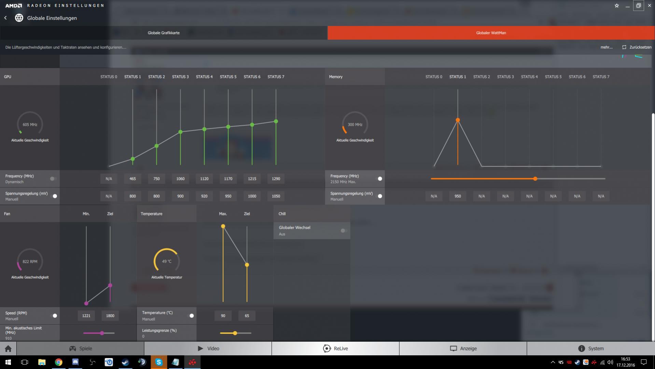655x369 pixels.
Task: Click Zurücksetzen button
Action: [x=637, y=47]
